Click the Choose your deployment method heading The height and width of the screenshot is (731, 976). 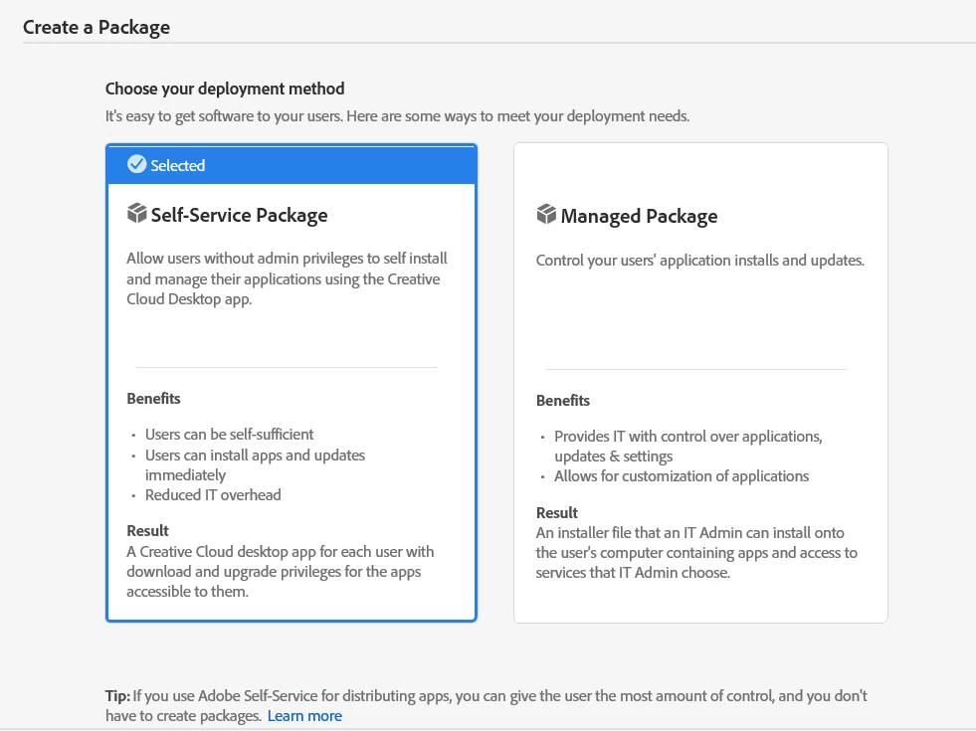pyautogui.click(x=225, y=89)
